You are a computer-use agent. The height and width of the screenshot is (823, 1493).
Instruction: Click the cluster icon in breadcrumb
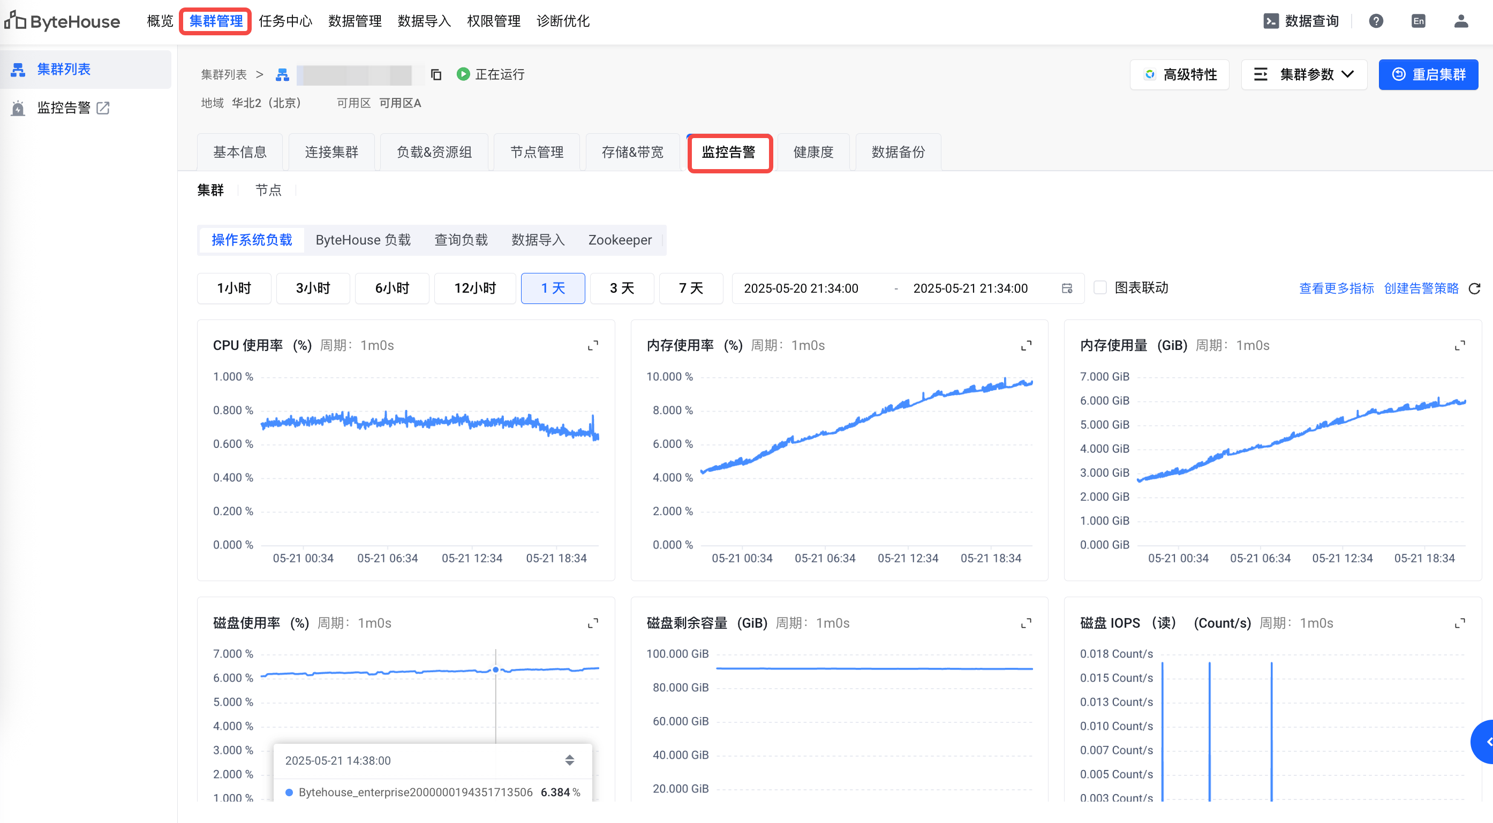pyautogui.click(x=282, y=74)
